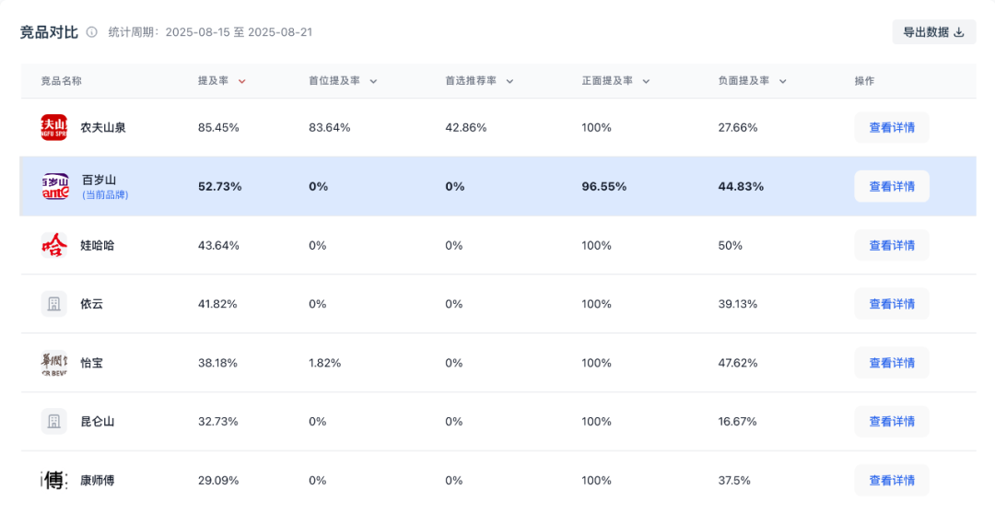
Task: Click the 42.86% recommendation cell
Action: coord(466,127)
